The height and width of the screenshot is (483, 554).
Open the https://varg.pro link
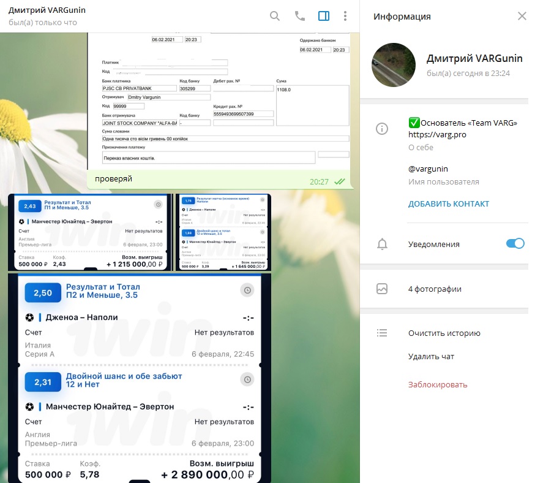437,134
